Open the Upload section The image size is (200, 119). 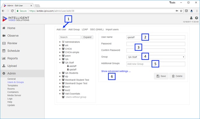pos(12,66)
